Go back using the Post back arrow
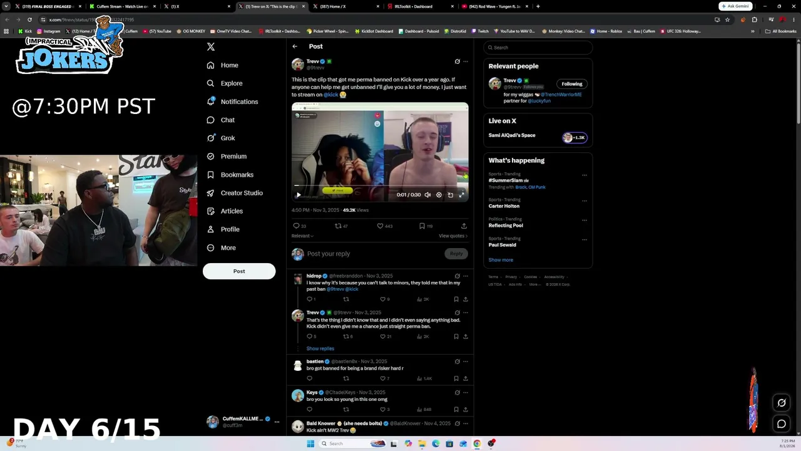The height and width of the screenshot is (451, 801). pyautogui.click(x=295, y=46)
